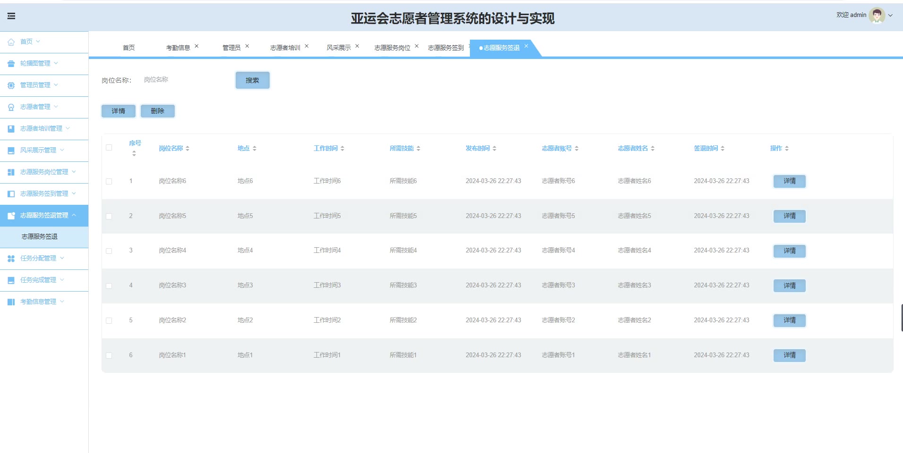Screen dimensions: 903x453
Task: Check the row 1 岗位名称6 checkbox
Action: click(x=109, y=181)
